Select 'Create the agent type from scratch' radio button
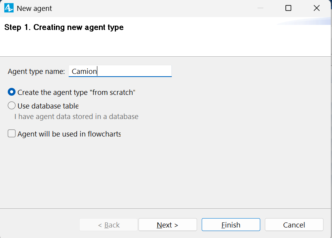332x238 pixels. [x=12, y=92]
